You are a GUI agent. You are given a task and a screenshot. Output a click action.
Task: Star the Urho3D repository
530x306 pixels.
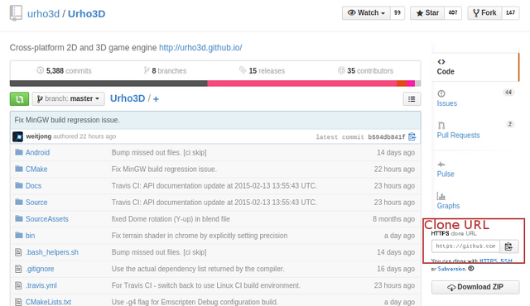[x=427, y=13]
